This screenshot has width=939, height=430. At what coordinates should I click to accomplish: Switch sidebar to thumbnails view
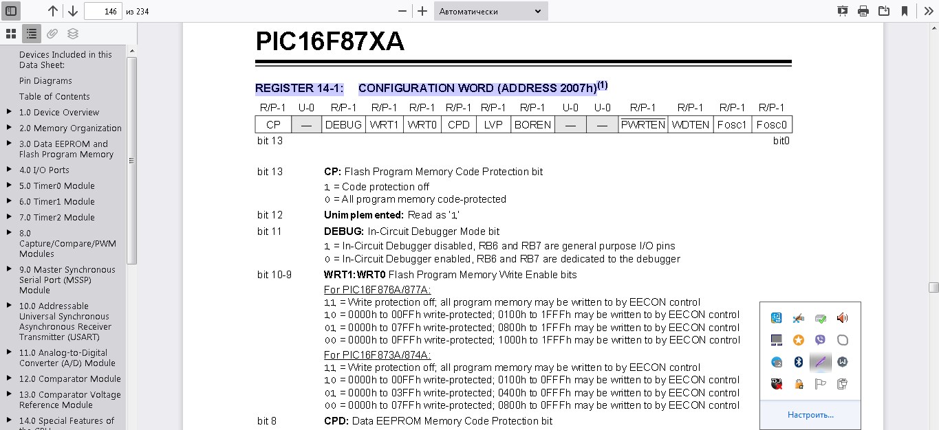click(11, 34)
